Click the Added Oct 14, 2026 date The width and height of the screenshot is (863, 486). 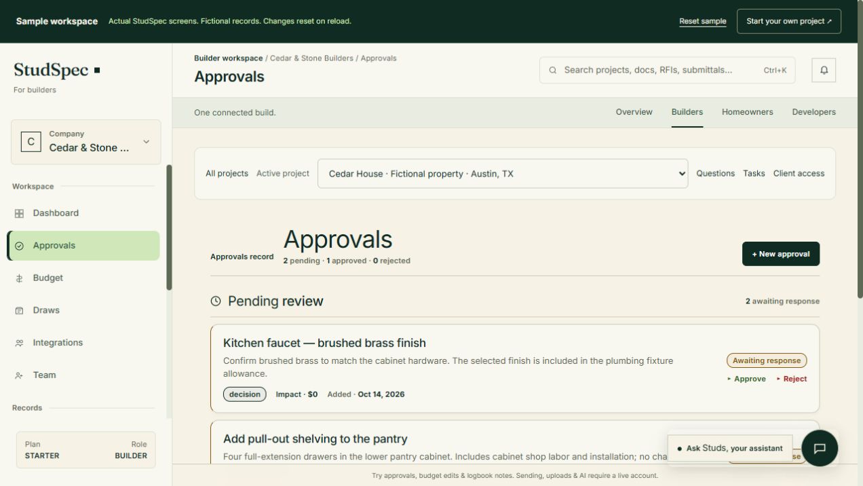366,394
